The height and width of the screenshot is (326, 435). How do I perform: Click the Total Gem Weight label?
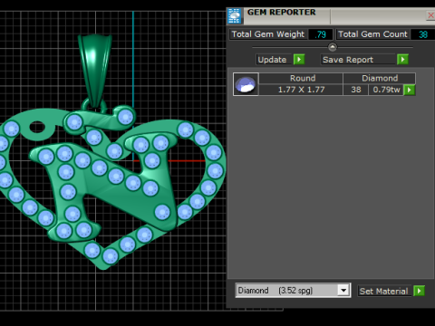pyautogui.click(x=268, y=34)
